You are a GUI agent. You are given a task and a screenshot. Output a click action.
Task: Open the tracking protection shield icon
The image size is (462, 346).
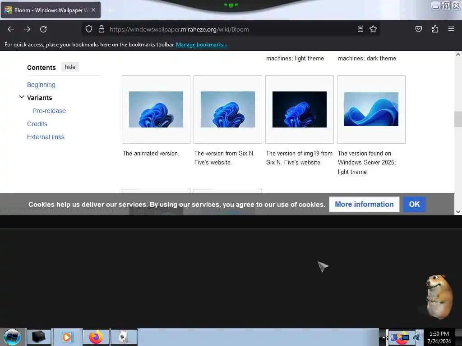[89, 29]
